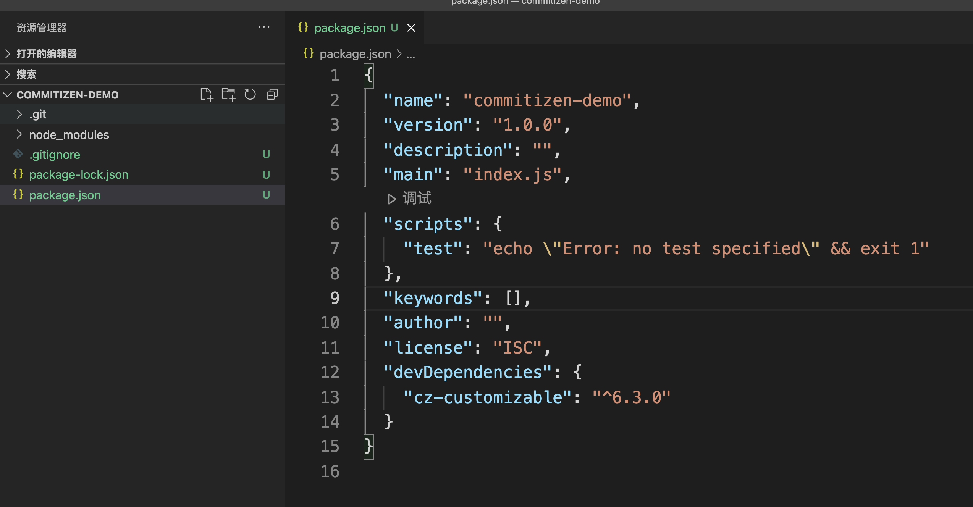
Task: Click the U status badge beside package-lock.json
Action: (x=266, y=174)
